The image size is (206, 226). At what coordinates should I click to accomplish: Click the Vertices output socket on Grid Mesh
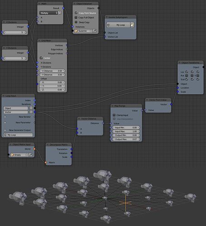coord(67,45)
